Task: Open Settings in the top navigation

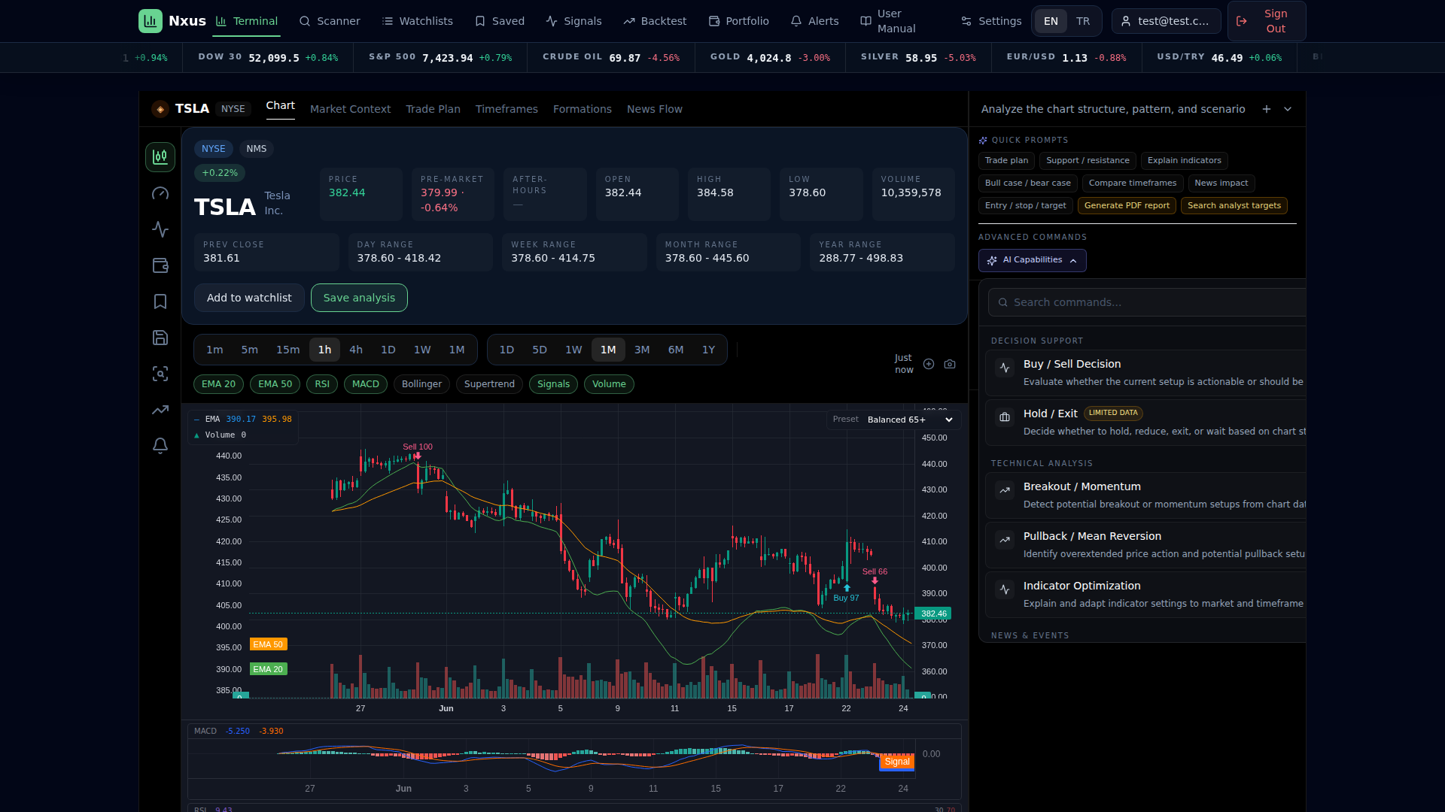Action: coord(991,21)
